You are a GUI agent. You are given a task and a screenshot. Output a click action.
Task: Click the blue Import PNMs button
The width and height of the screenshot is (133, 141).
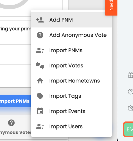pos(15,101)
